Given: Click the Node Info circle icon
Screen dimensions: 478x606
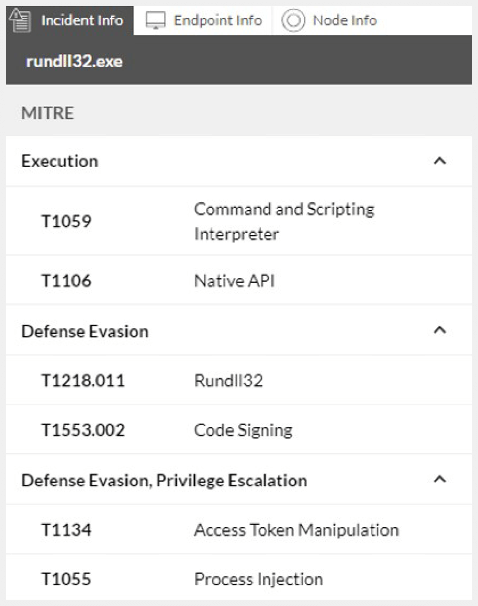Looking at the screenshot, I should coord(292,20).
